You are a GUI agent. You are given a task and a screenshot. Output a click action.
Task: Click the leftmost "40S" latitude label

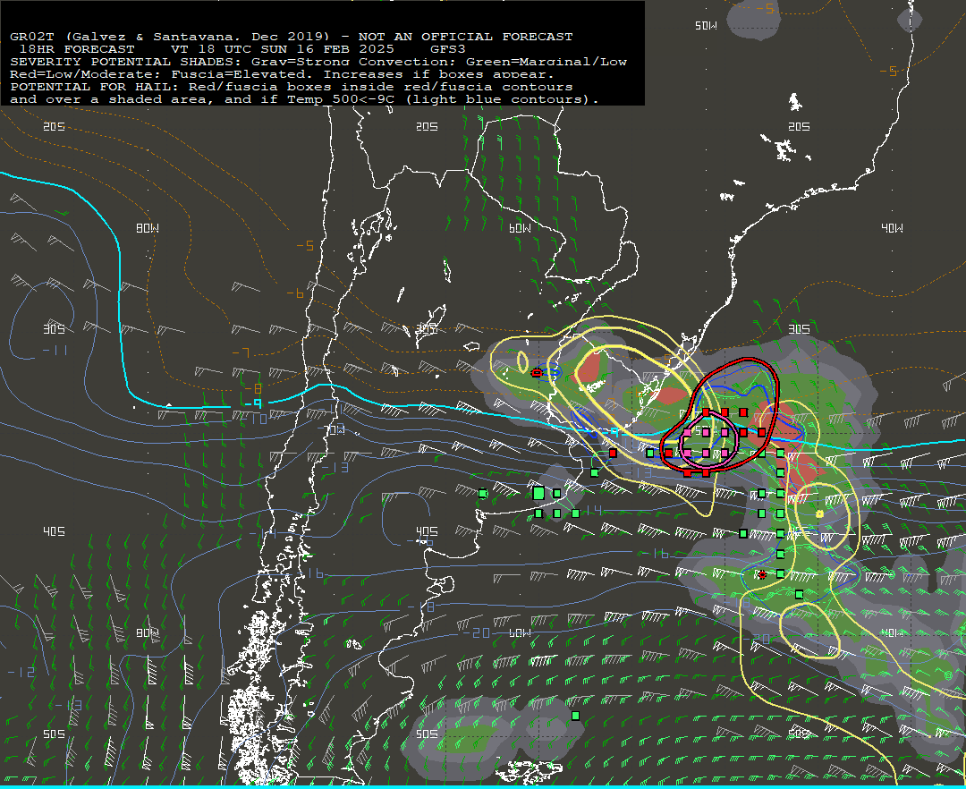click(54, 531)
